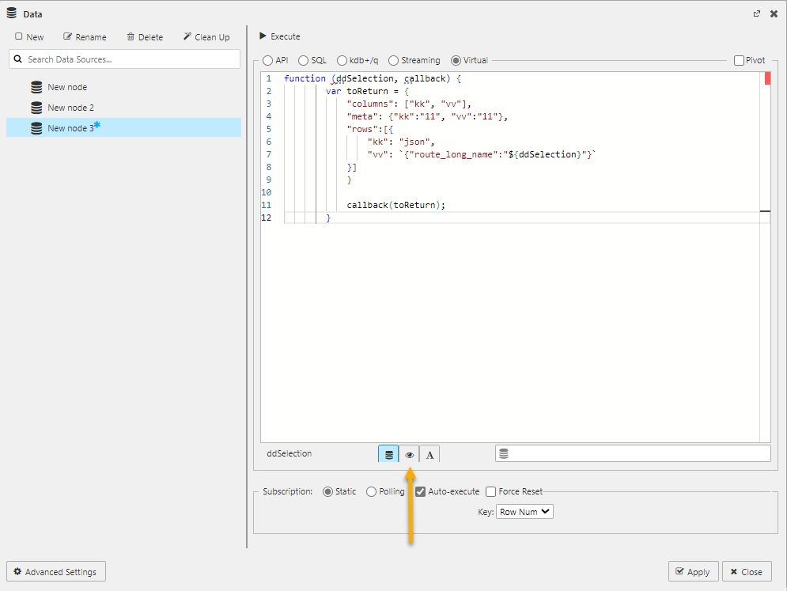Click the database icon beside New node 3
The height and width of the screenshot is (591, 787).
coord(36,128)
